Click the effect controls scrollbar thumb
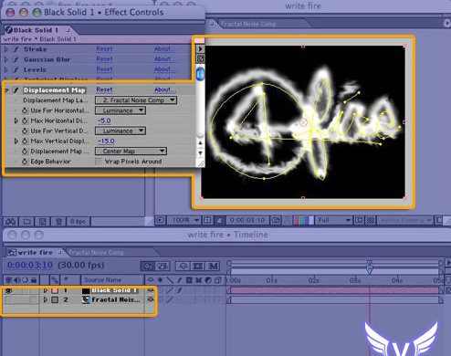451x356 pixels. [x=200, y=74]
